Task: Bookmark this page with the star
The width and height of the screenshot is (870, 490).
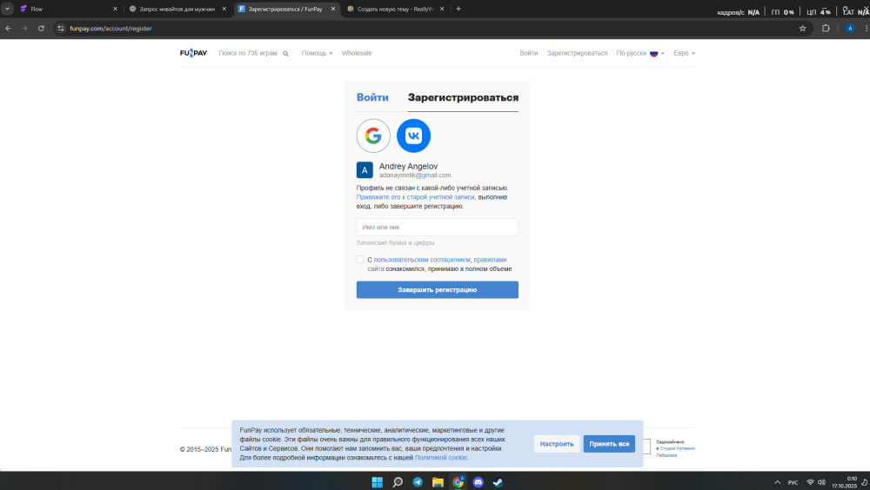Action: tap(802, 29)
